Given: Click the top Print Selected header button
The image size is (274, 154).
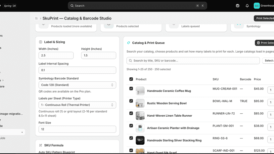Looking at the screenshot, I should pyautogui.click(x=264, y=18).
